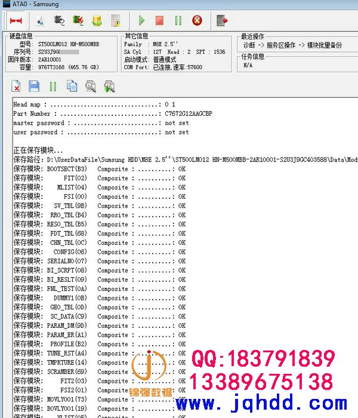Select firmware version value 2AR10001
This screenshot has width=358, height=418.
pyautogui.click(x=50, y=60)
